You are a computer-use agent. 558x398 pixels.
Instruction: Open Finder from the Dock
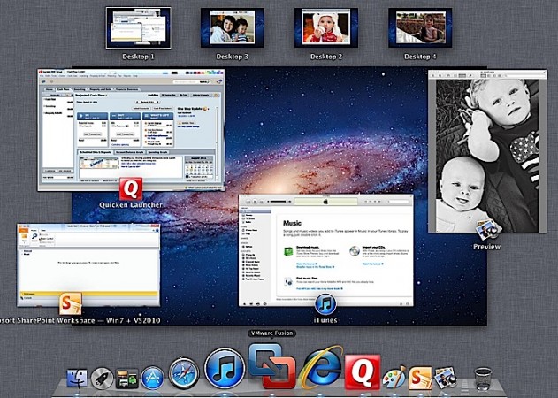pyautogui.click(x=75, y=379)
